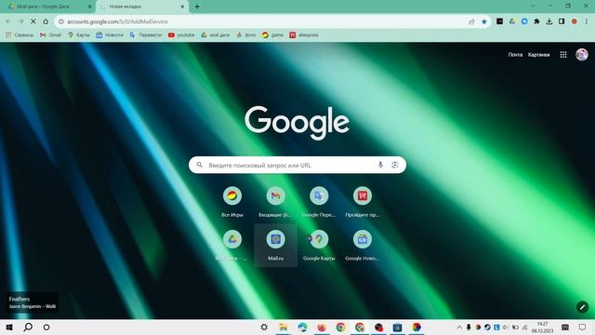Open Сервисы apps bookmark
Screen dimensions: 595x335
(x=20, y=35)
